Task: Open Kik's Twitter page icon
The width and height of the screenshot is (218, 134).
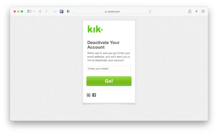Action: (x=89, y=95)
